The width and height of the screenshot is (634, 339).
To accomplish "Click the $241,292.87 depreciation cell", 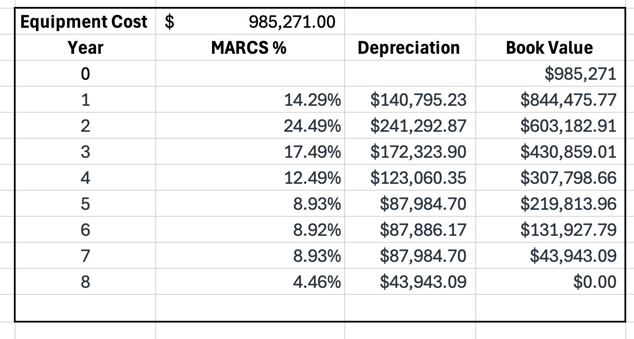I will [x=418, y=126].
